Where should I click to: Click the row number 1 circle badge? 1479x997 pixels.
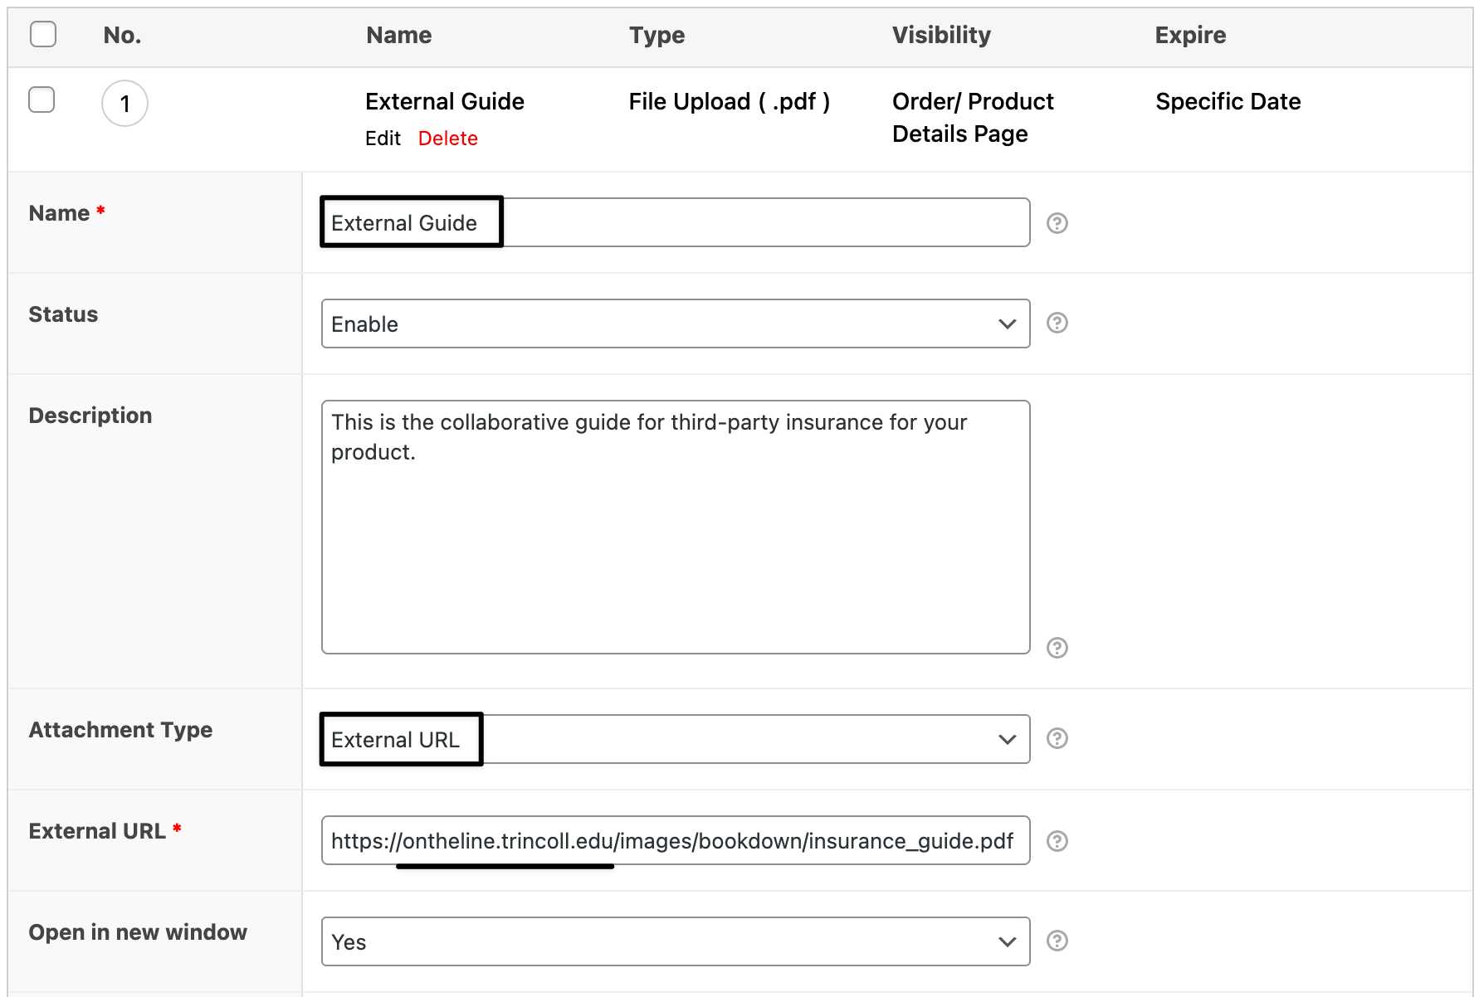point(124,104)
